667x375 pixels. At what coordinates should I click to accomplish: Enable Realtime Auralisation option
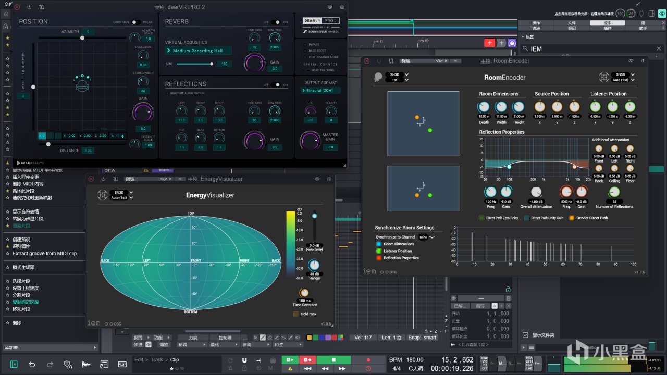pos(167,93)
